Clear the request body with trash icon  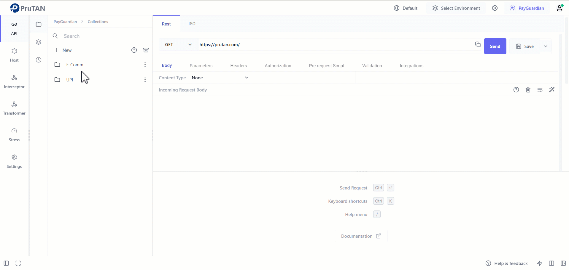click(x=528, y=90)
